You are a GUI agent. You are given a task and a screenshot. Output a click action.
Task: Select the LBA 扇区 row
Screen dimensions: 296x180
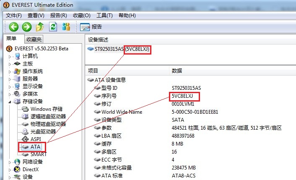(112, 136)
